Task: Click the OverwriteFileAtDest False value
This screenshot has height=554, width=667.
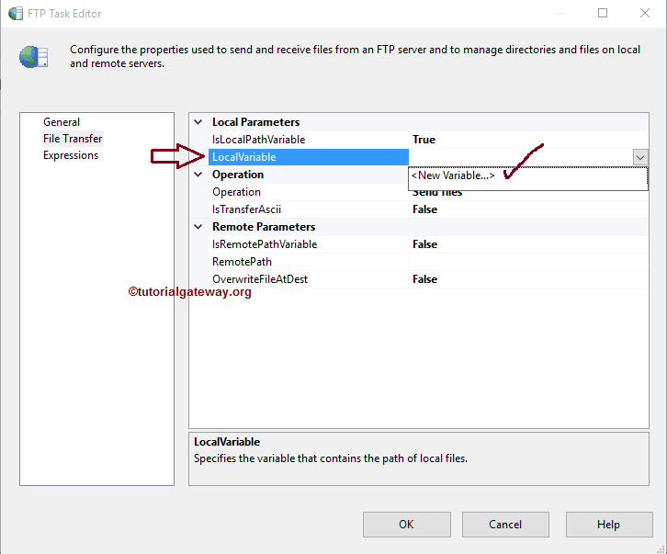Action: [x=424, y=279]
